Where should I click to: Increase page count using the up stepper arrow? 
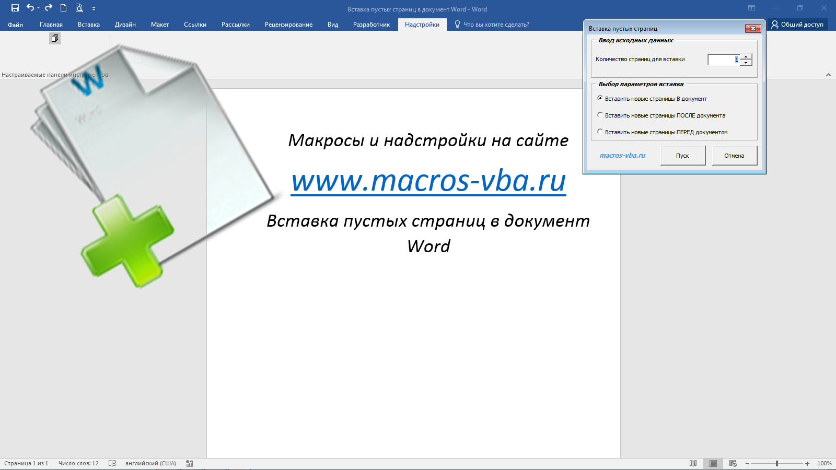tap(746, 57)
